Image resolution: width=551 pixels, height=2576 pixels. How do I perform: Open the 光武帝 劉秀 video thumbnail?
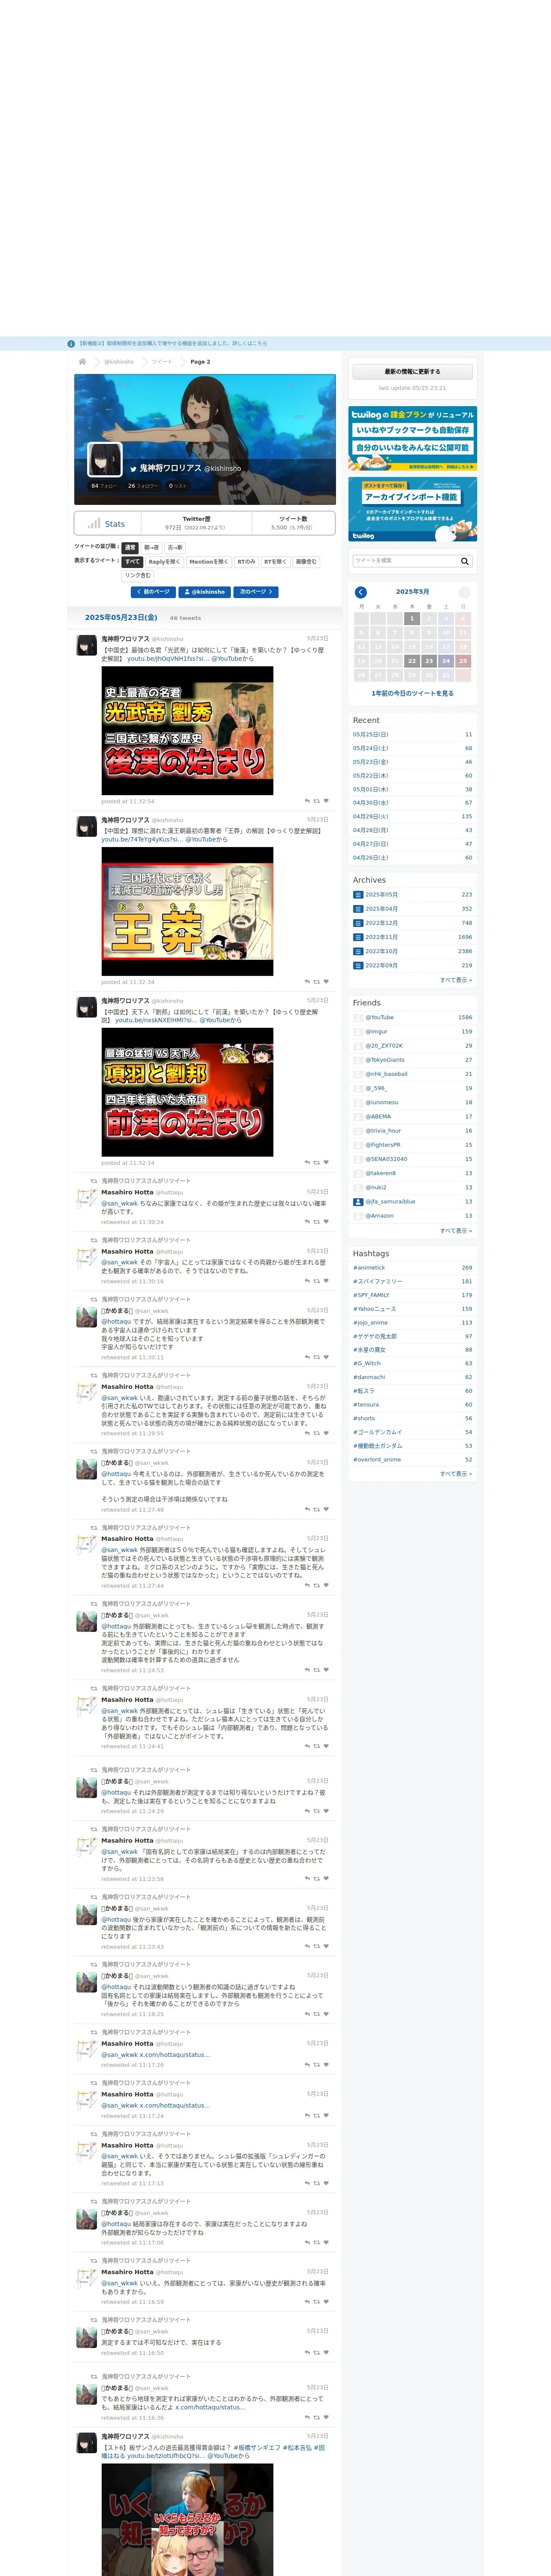pos(187,731)
